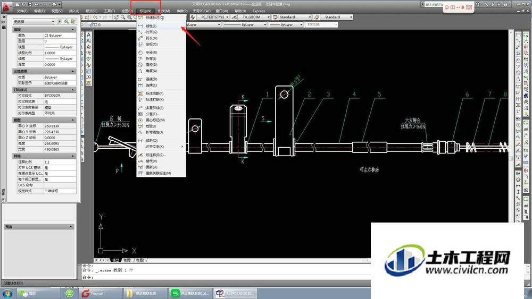This screenshot has width=532, height=299.
Task: Click the 厚度 value 0.0000
Action: click(60, 64)
